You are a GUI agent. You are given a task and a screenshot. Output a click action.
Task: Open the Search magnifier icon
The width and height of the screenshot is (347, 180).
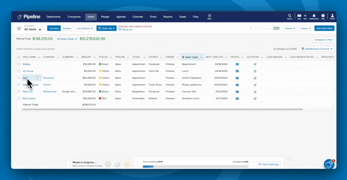click(290, 16)
